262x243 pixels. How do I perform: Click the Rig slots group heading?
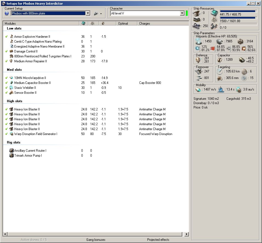click(x=13, y=142)
